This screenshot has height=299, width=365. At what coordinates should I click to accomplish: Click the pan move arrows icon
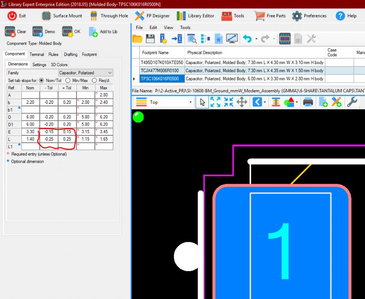coord(242,102)
